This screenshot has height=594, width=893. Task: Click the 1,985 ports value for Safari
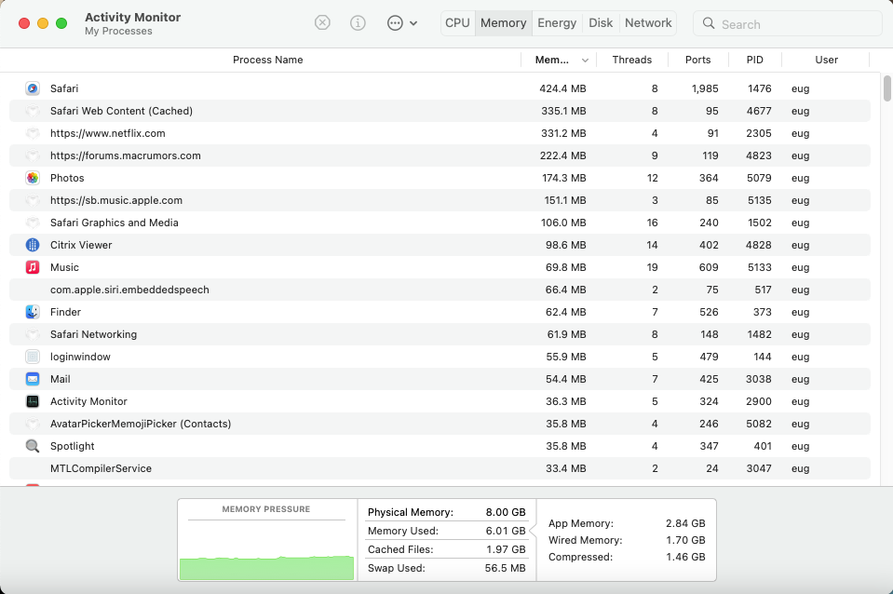(x=705, y=88)
